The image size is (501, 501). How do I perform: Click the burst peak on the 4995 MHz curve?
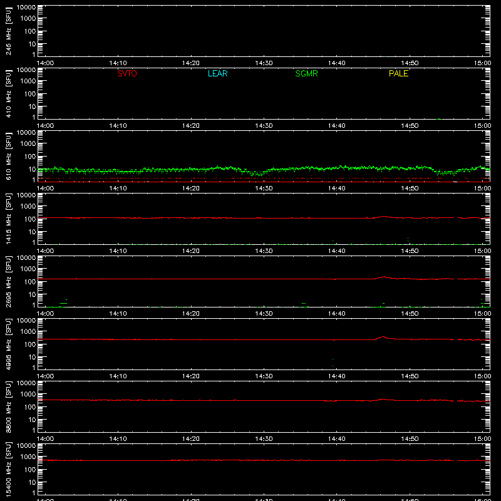click(383, 336)
